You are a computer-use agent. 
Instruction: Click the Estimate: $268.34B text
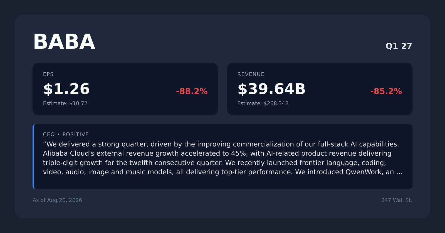point(263,103)
